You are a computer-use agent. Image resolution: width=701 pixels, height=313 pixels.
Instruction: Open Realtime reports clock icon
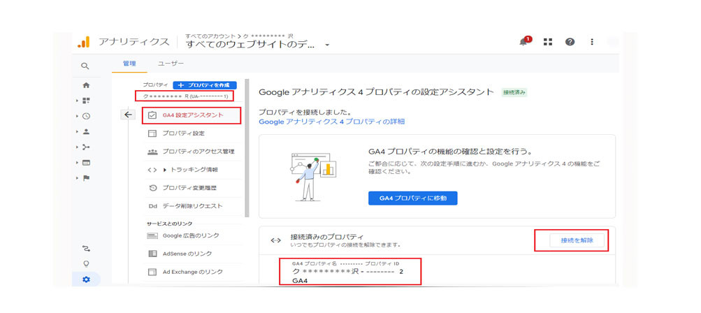86,116
